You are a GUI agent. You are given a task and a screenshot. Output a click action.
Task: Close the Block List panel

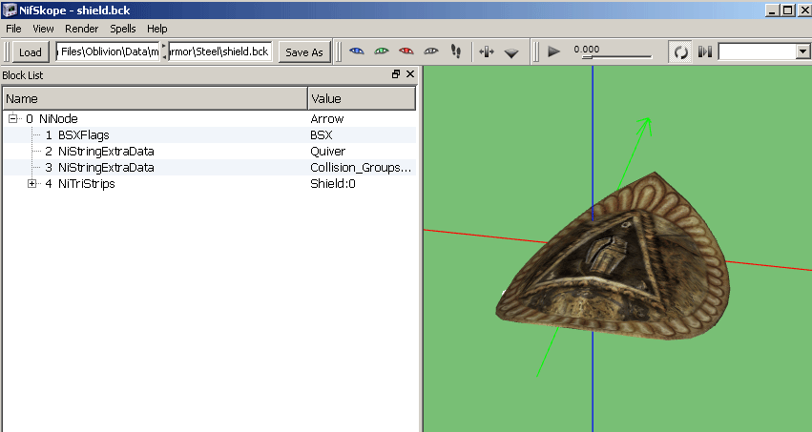[x=410, y=74]
